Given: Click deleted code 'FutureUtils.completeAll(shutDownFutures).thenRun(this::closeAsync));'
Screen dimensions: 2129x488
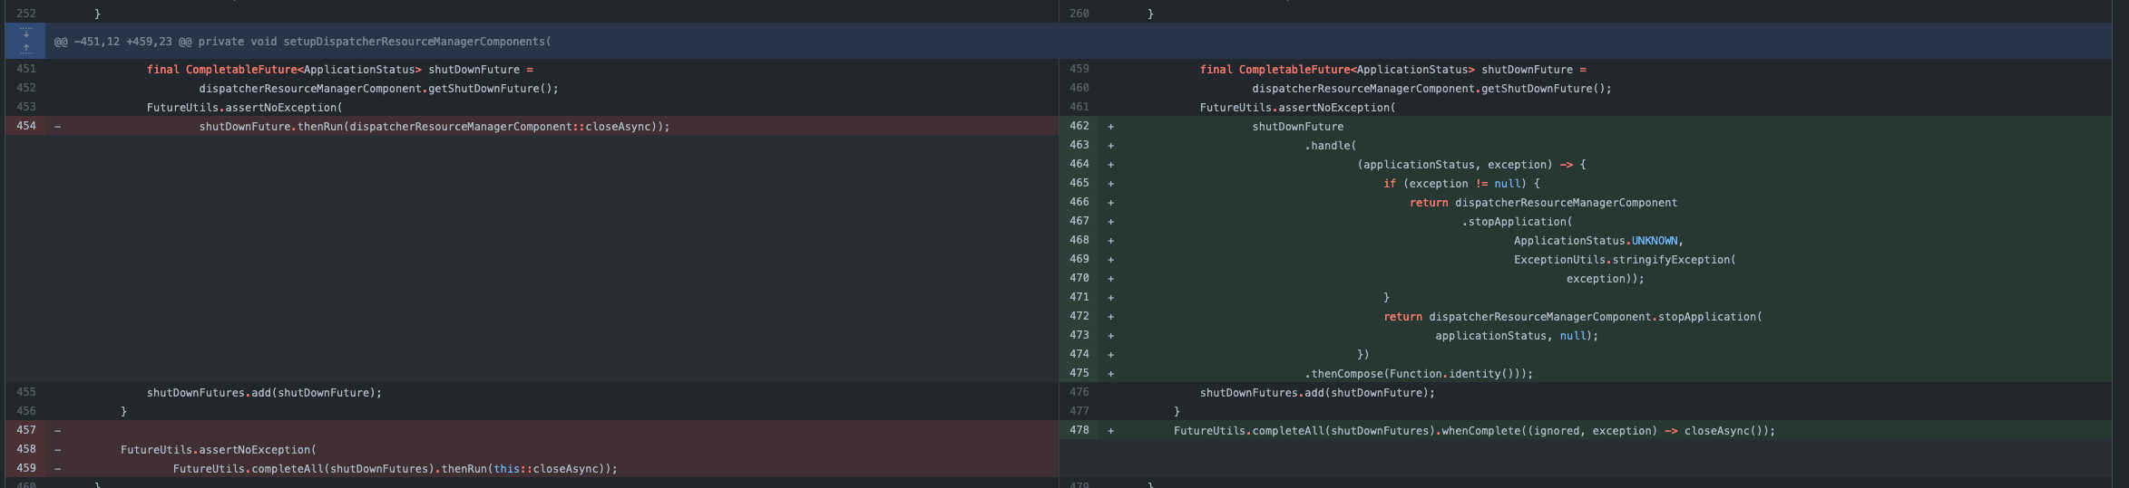Looking at the screenshot, I should click(396, 469).
